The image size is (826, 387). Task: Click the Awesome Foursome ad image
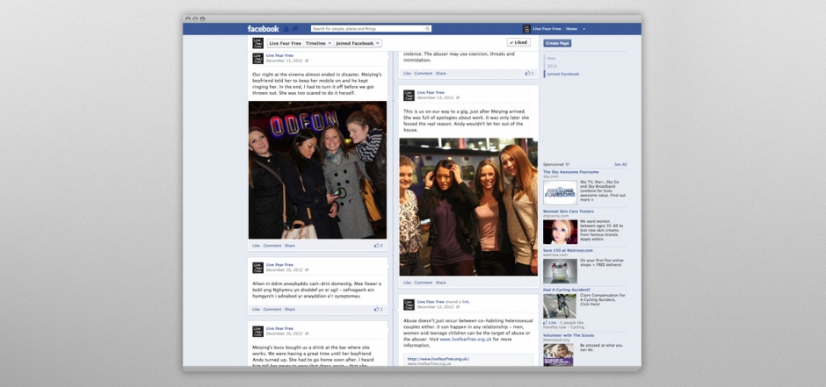click(x=560, y=192)
